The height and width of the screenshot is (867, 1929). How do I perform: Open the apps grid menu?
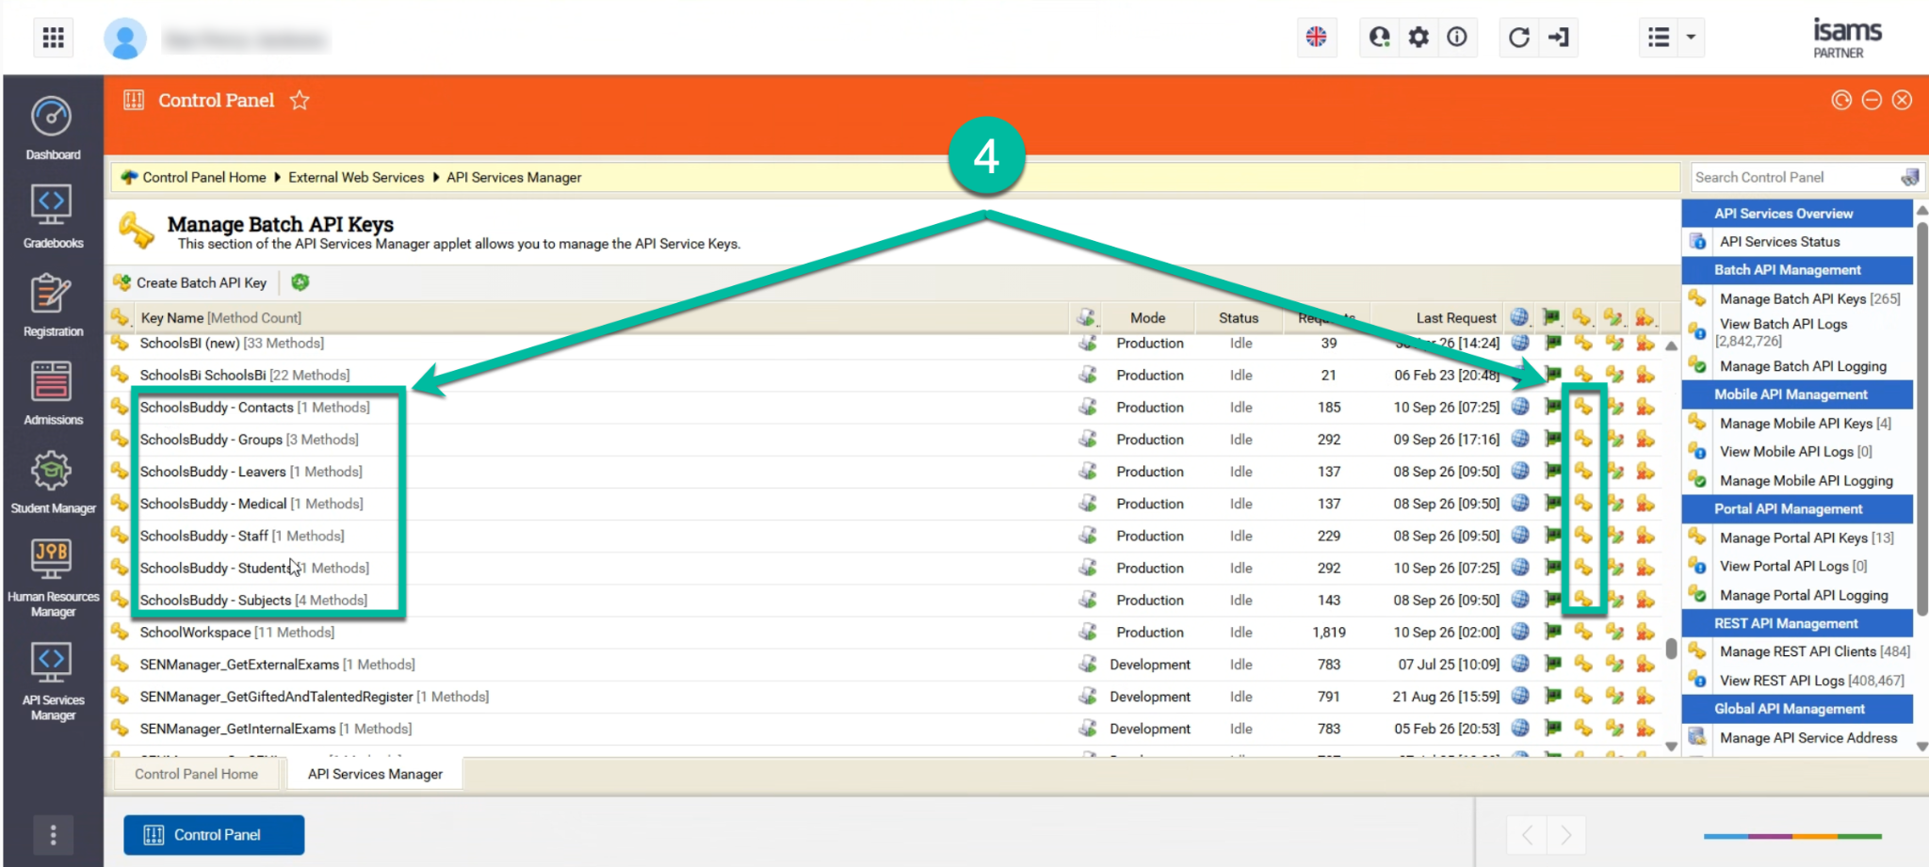click(54, 38)
